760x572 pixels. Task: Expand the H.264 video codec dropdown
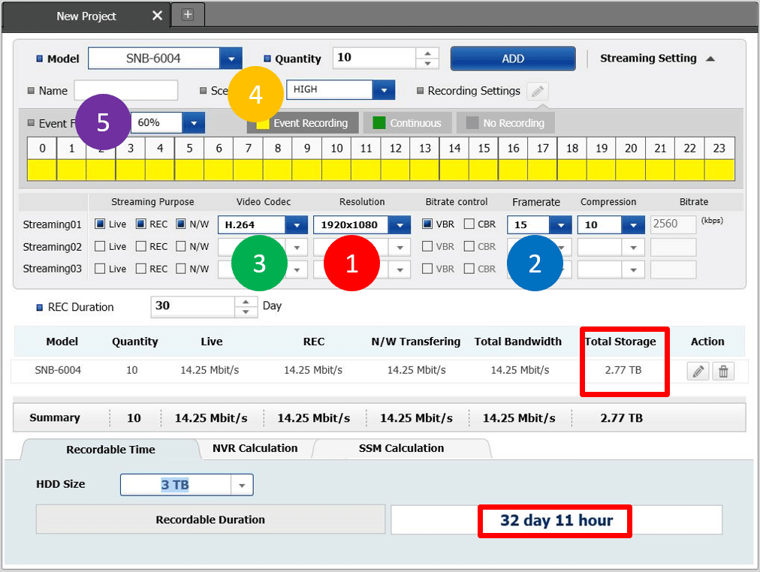click(x=297, y=225)
